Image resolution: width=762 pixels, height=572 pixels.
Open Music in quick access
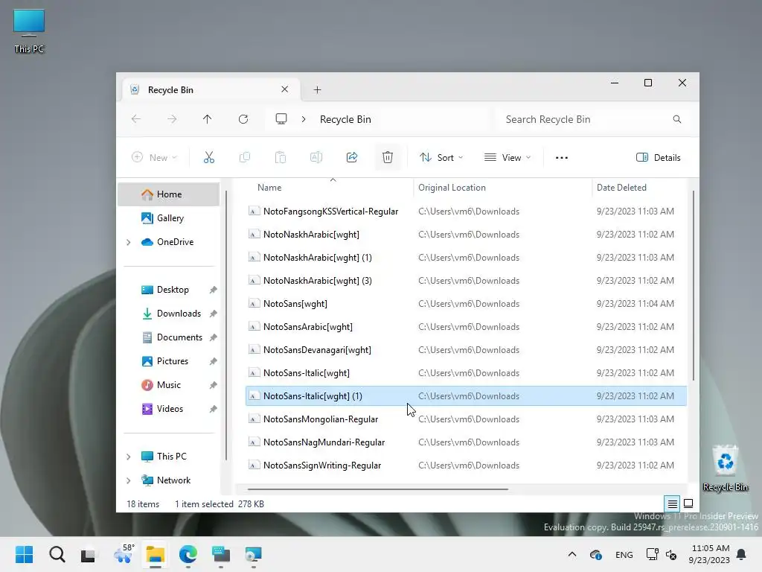click(169, 385)
